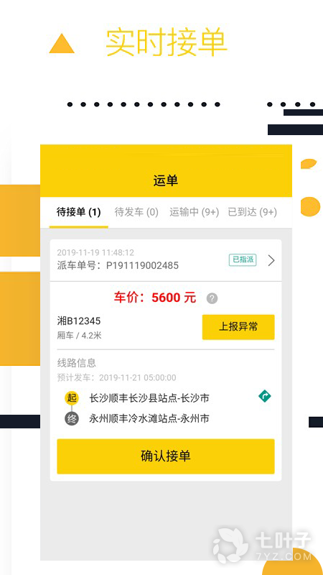Click the yellow 起 start point marker

coord(72,398)
